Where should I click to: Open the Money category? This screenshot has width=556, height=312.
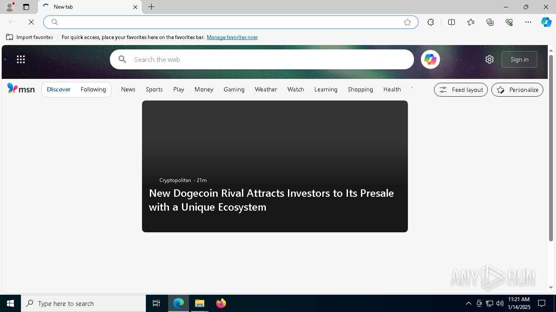click(204, 89)
